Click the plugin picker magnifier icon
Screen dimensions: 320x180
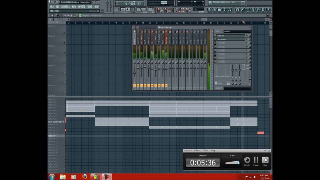[x=258, y=10]
